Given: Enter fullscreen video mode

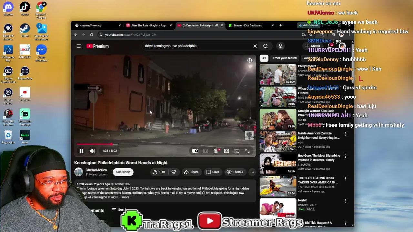Looking at the screenshot, I should pos(247,151).
